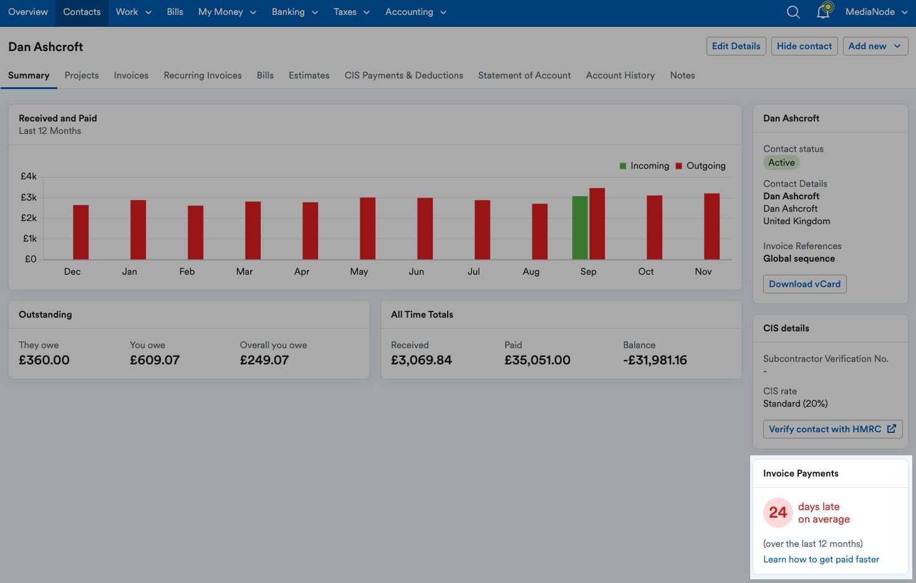916x583 pixels.
Task: Open the Recurring Invoices tab
Action: [203, 75]
